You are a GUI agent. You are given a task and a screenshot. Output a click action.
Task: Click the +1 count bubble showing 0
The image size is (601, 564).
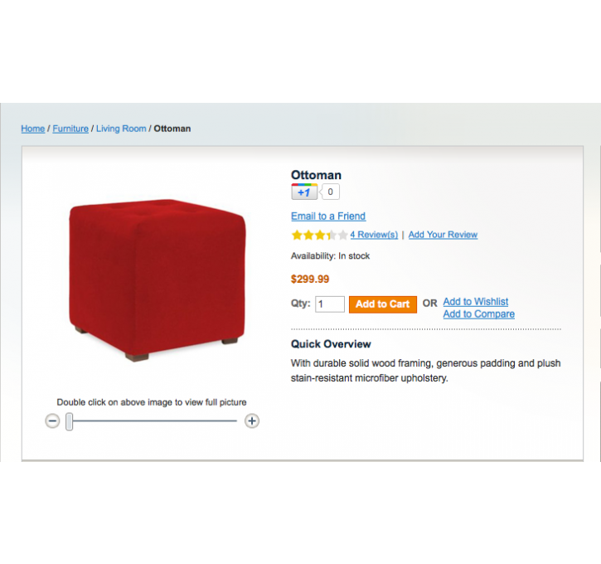click(x=330, y=192)
